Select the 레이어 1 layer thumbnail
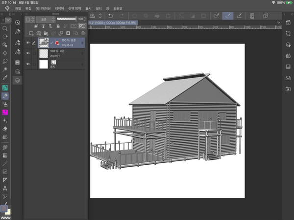This screenshot has width=294, height=220. coord(44,53)
